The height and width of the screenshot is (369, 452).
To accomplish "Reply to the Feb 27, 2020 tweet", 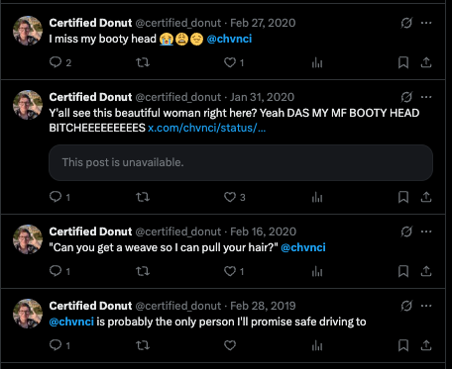I will click(56, 62).
